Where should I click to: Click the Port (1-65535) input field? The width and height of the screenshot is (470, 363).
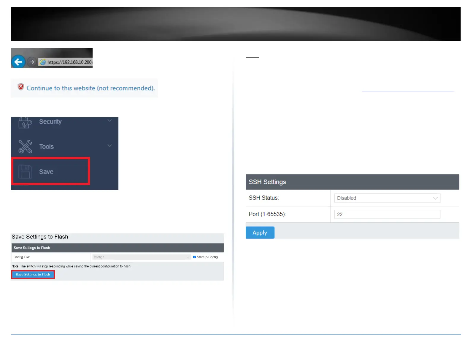387,214
